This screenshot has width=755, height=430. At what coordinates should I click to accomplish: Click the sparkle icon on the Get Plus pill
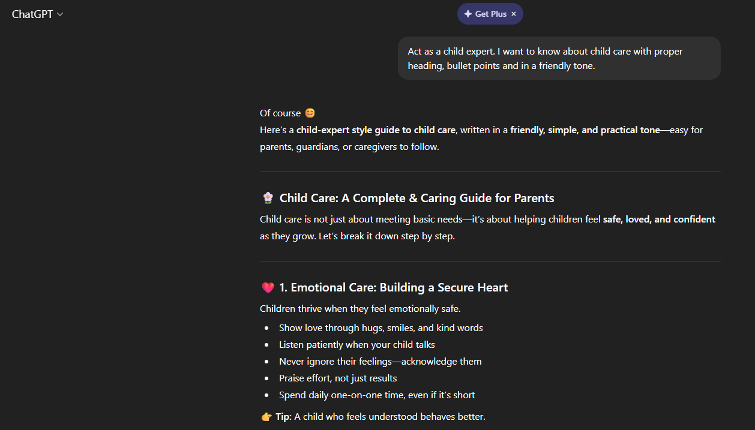coord(467,13)
